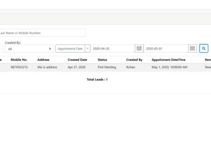Viewport: 211px width, 158px height.
Task: Focus the start date field 2020-04-20
Action: pos(113,49)
